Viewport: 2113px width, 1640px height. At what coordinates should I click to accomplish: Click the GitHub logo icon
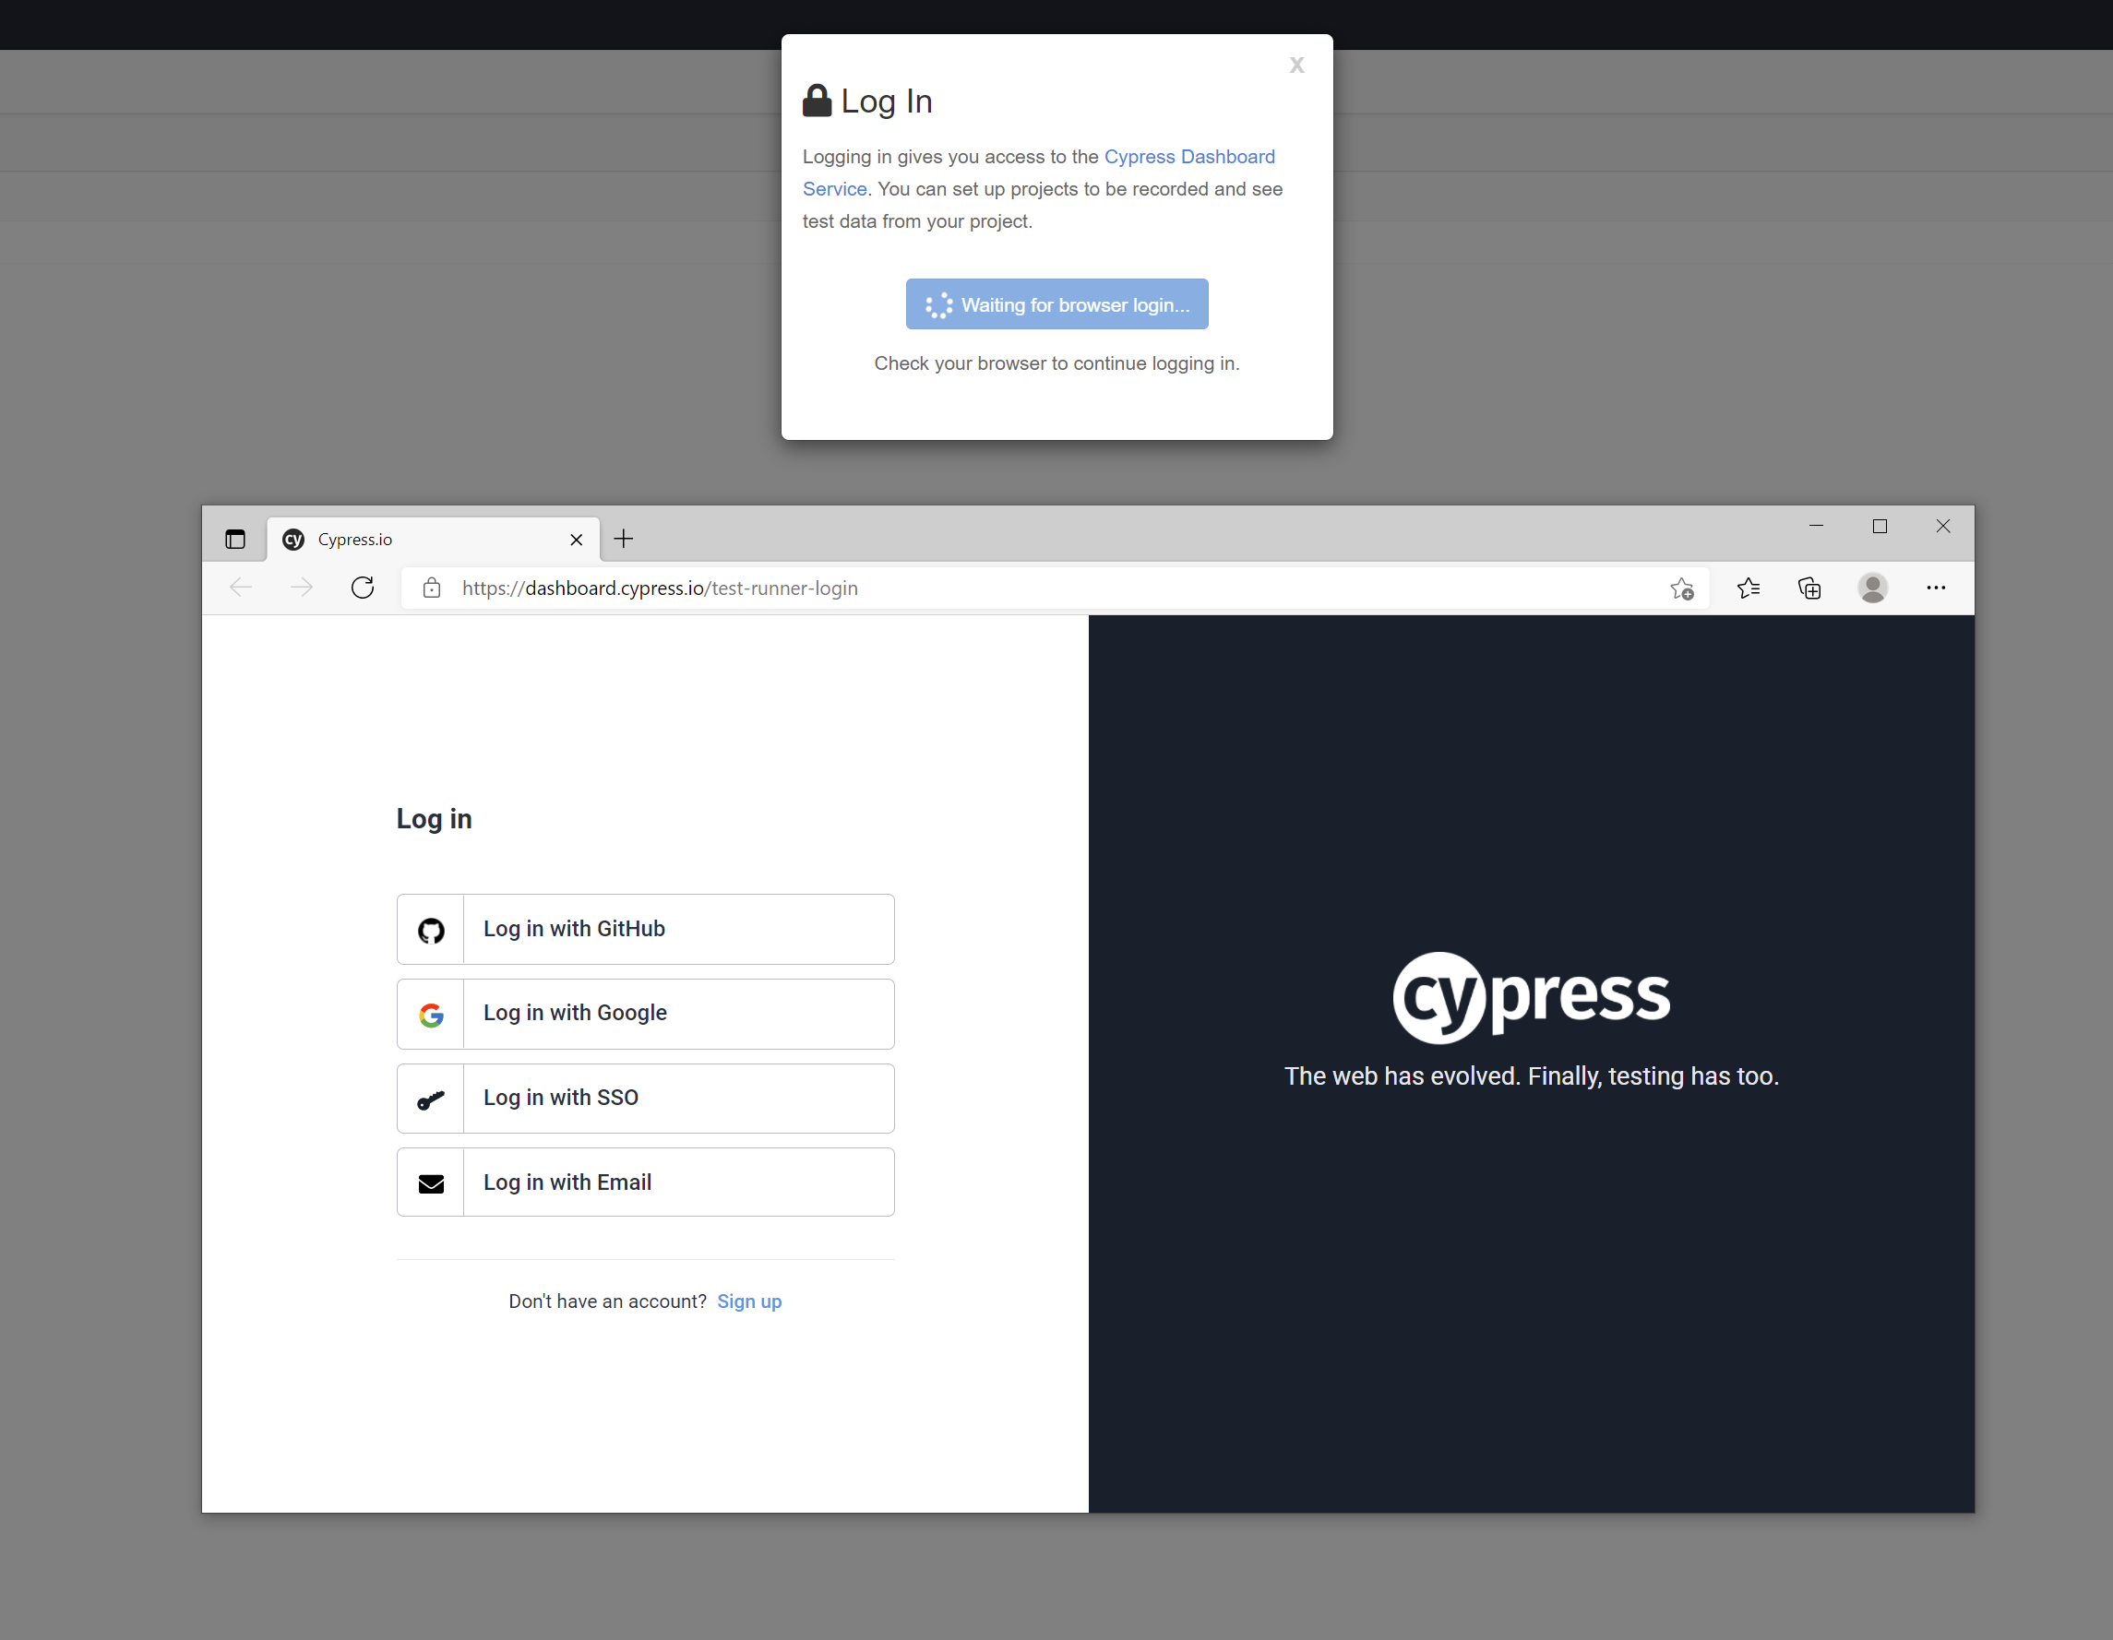431,929
